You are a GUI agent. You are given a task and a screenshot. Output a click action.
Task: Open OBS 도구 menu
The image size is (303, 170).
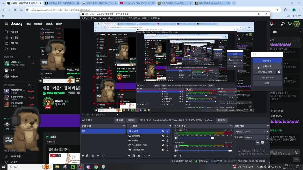coord(145,18)
